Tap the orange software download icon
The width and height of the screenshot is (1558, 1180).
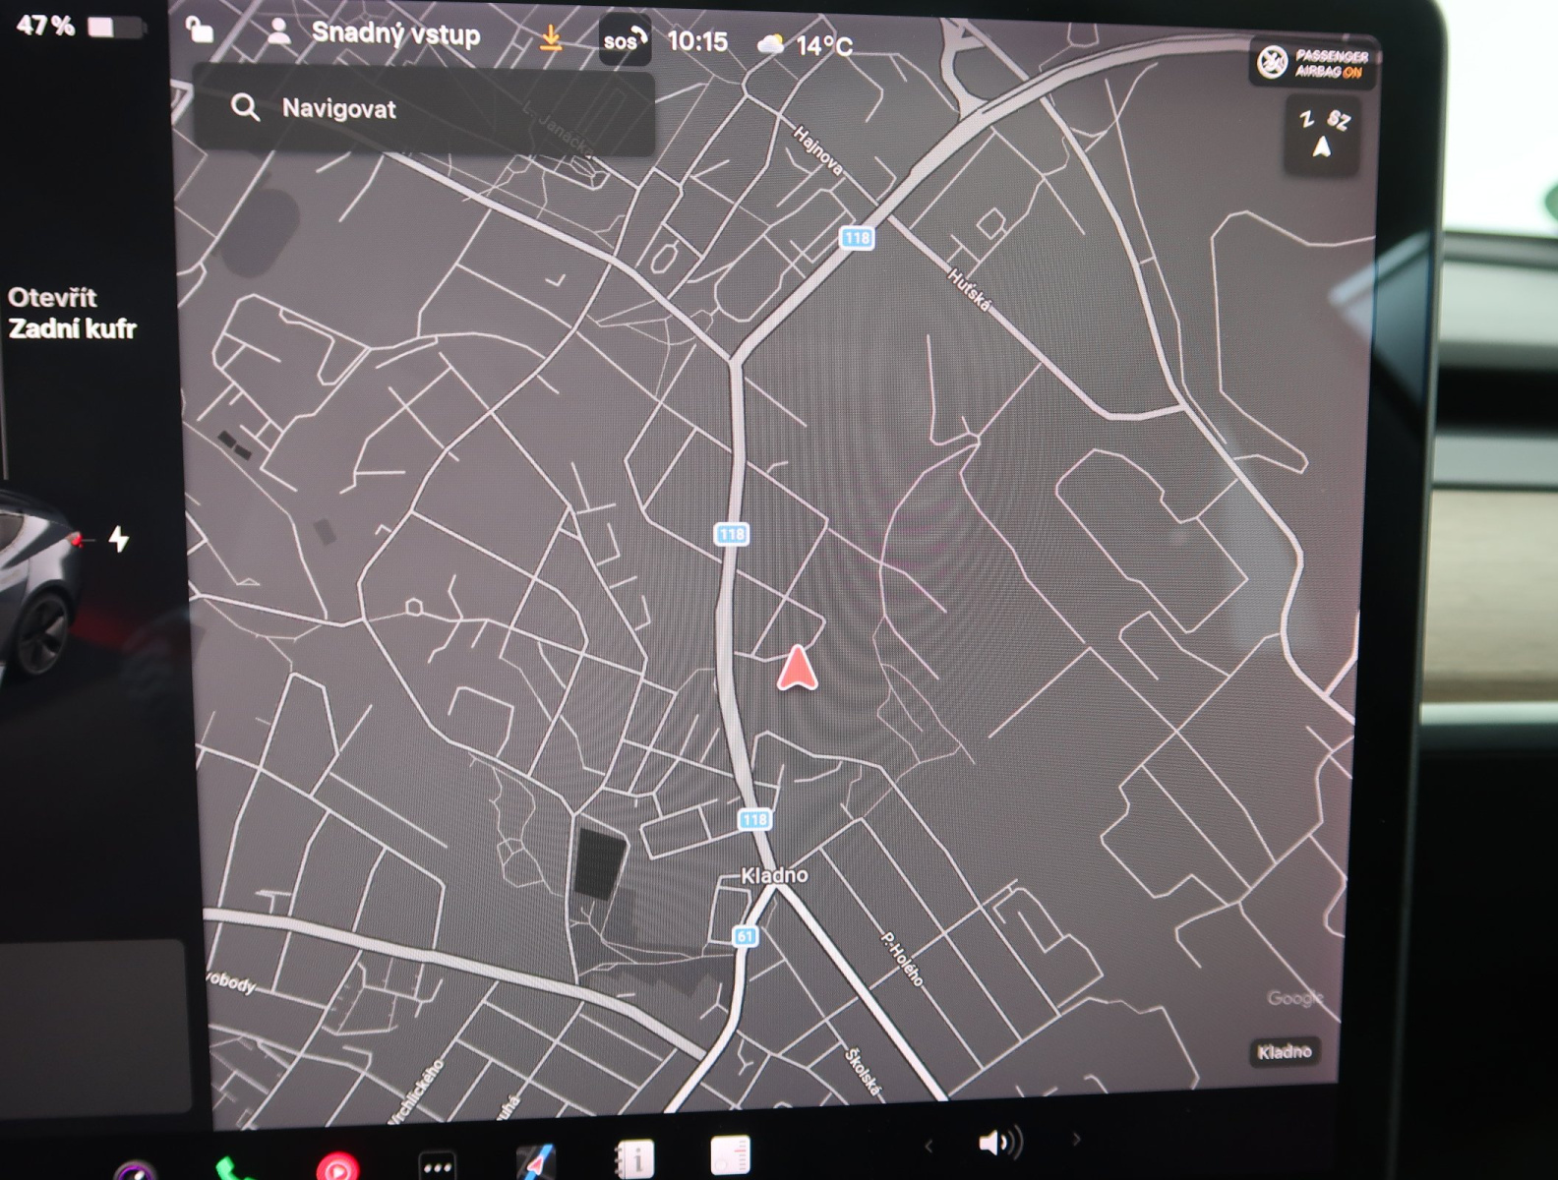(551, 38)
